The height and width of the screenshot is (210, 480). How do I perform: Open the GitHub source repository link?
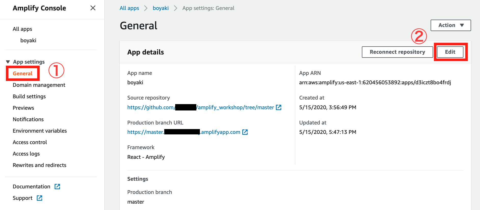[x=201, y=107]
